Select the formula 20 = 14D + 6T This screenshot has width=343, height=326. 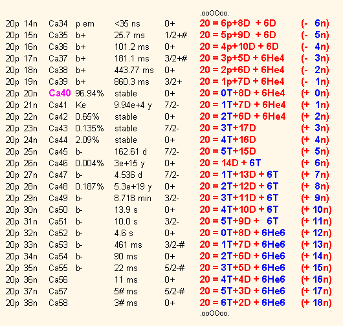[230, 163]
